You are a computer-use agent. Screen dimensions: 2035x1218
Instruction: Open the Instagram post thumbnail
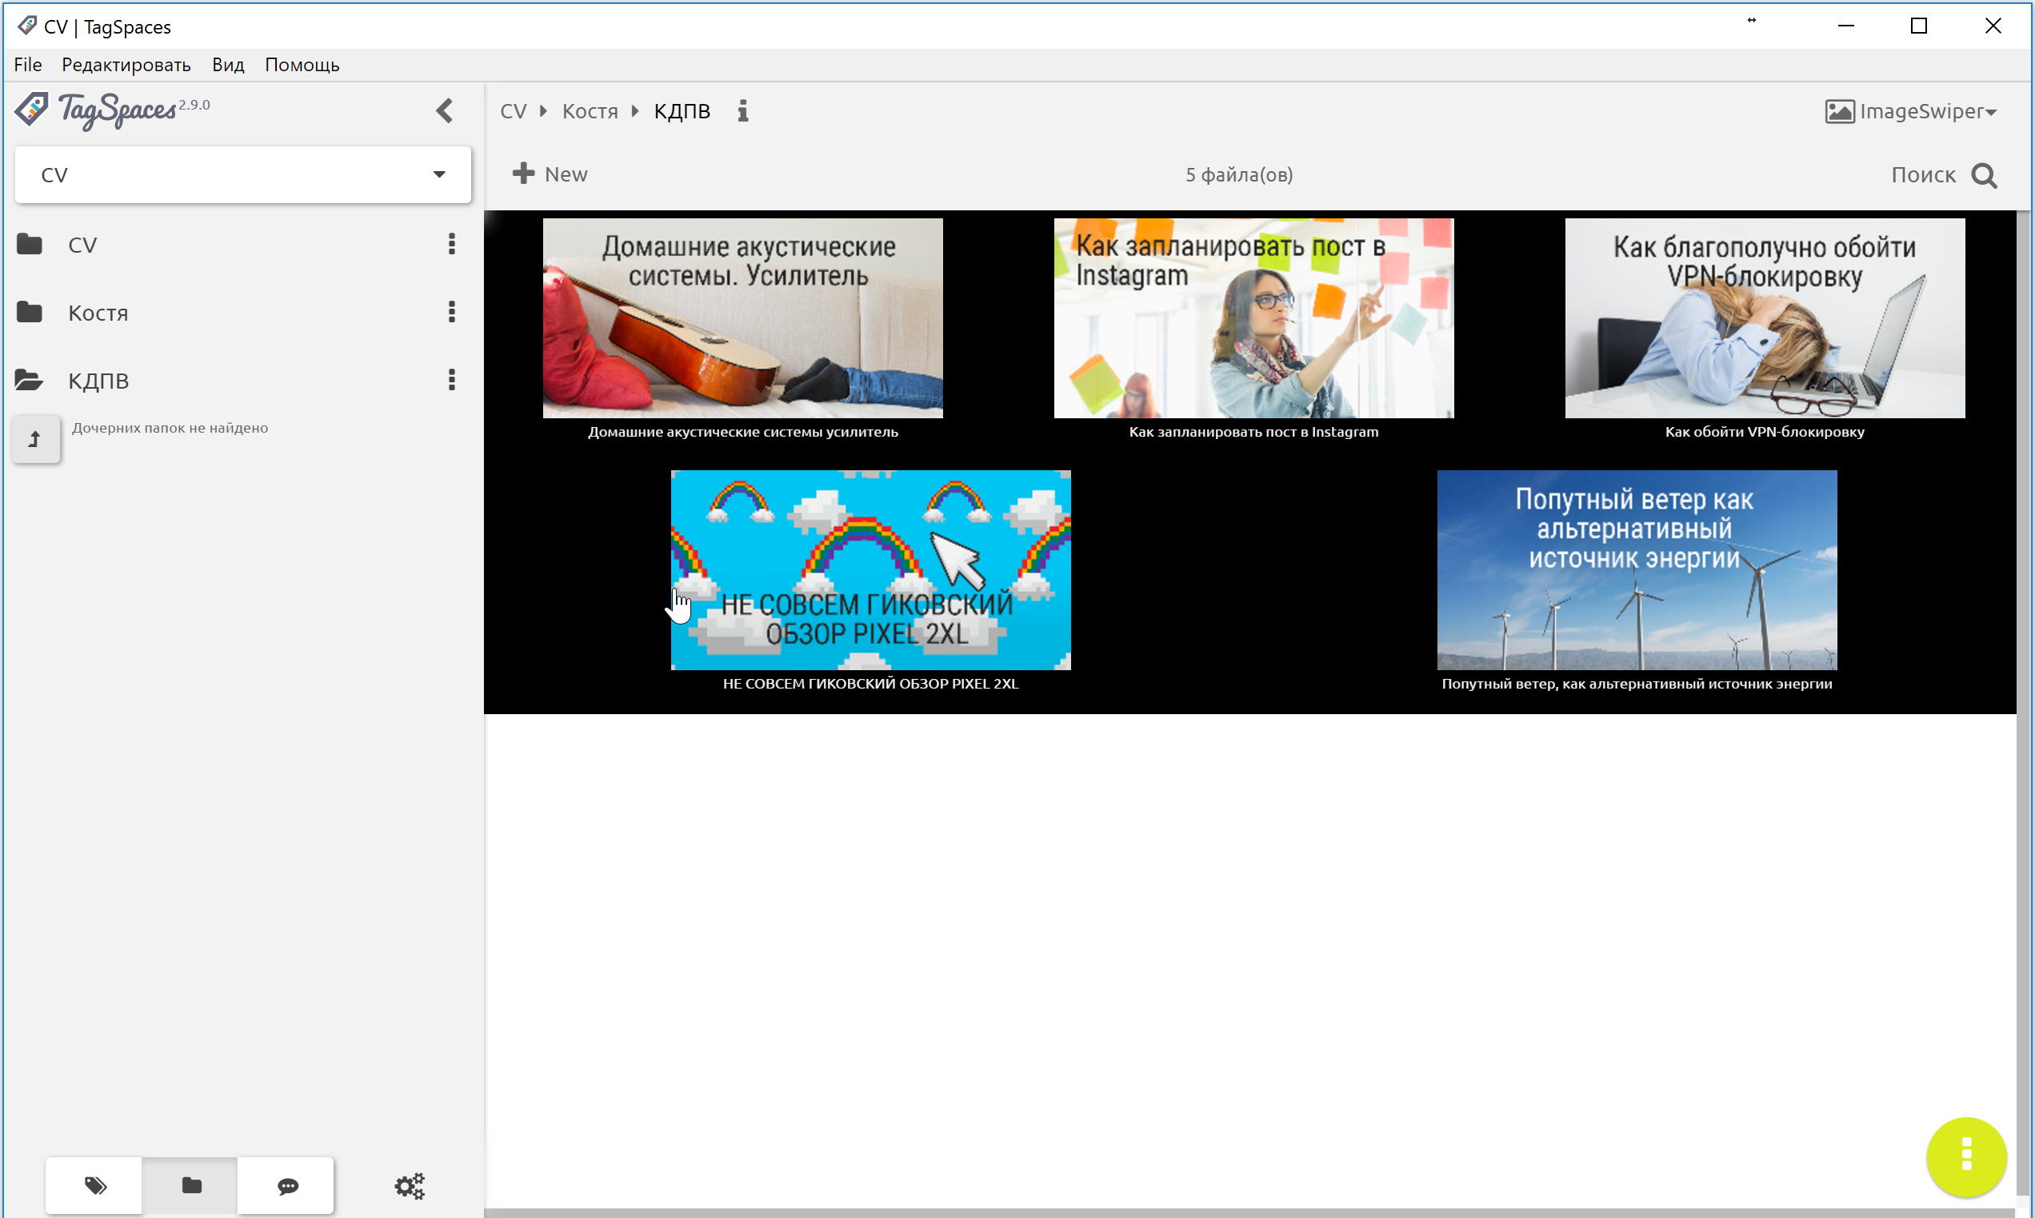pyautogui.click(x=1253, y=317)
